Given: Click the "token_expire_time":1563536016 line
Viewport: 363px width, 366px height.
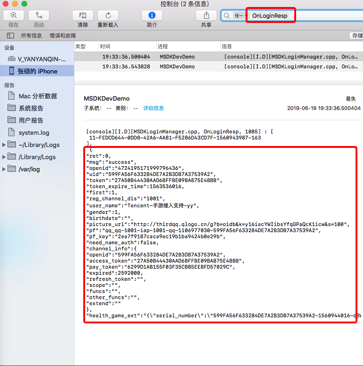Looking at the screenshot, I should tap(135, 186).
